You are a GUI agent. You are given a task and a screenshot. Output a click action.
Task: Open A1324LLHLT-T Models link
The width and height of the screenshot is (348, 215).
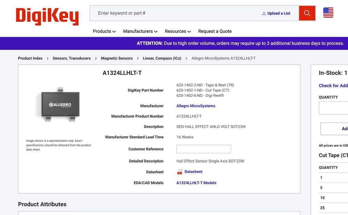coord(196,183)
